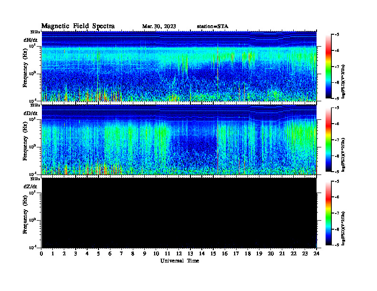Viewport: 377px width, 291px height.
Task: Click hour tick label "23" on time axis
Action: click(x=305, y=253)
